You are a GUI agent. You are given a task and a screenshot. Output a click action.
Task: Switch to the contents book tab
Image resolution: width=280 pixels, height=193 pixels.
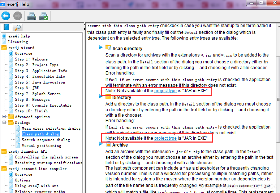[6, 27]
